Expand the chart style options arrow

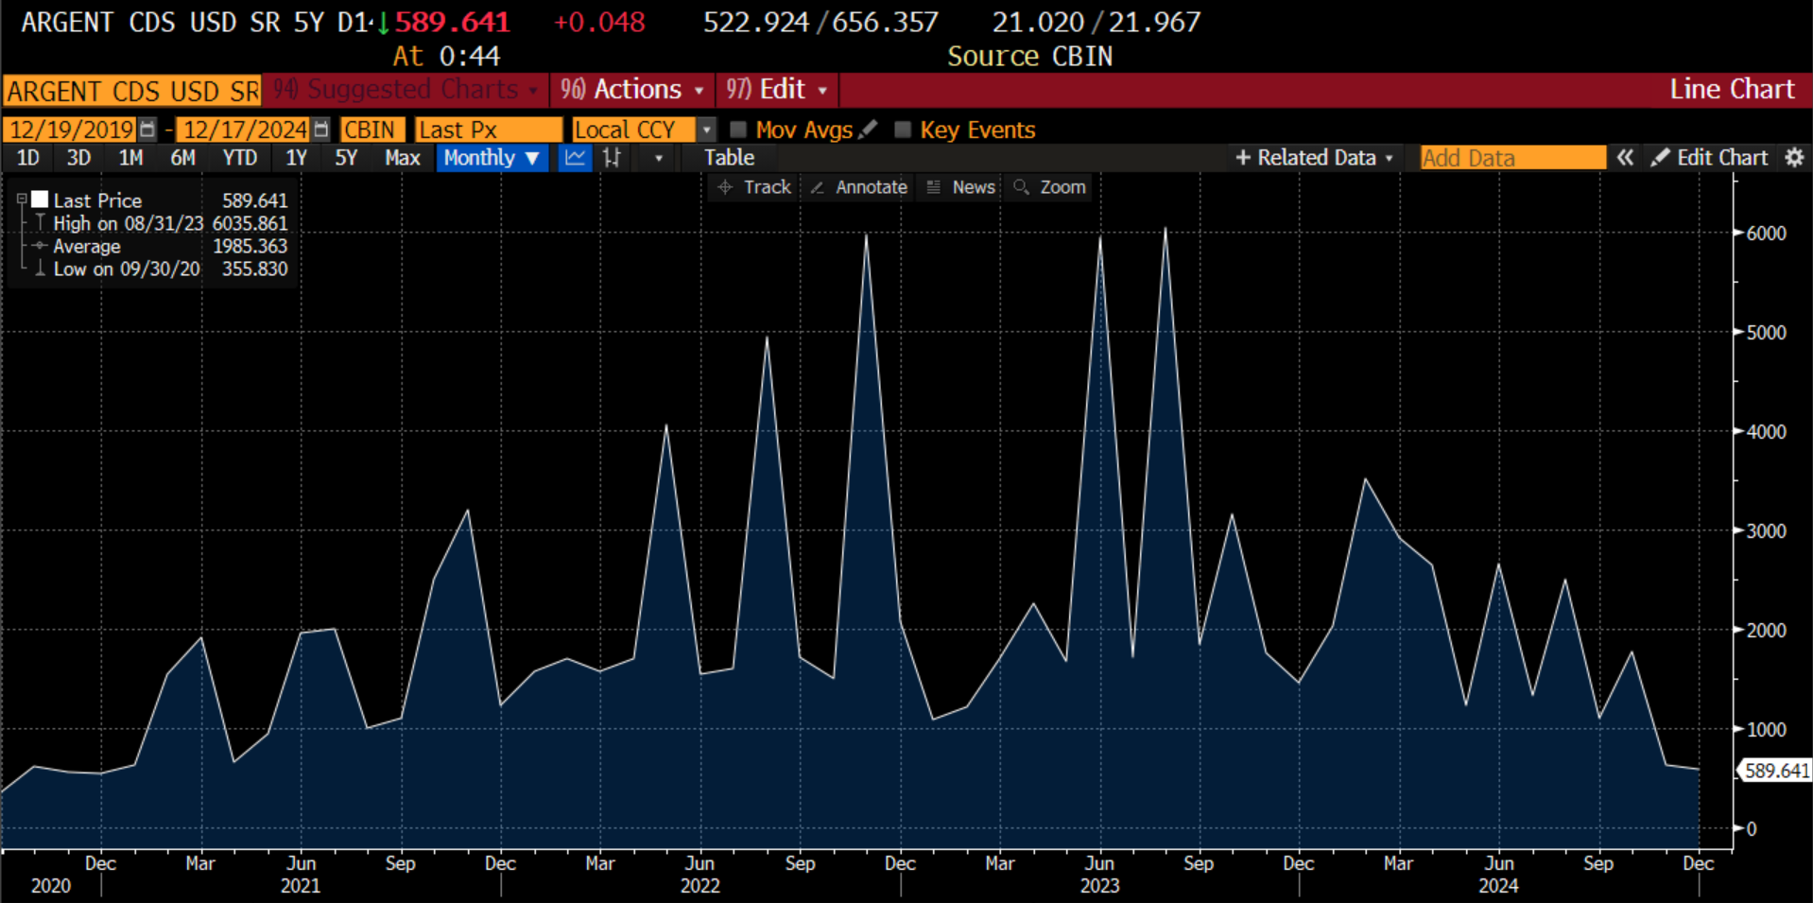point(659,158)
